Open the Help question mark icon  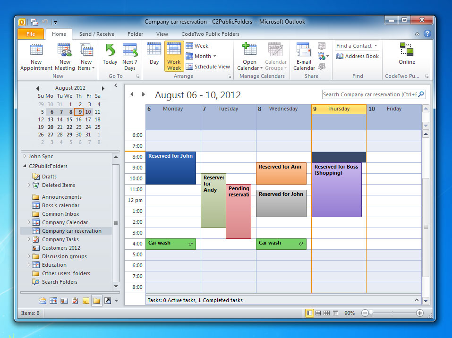[427, 34]
